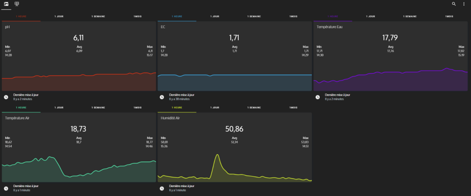Select 1 JOUR tab for pH
The image size is (471, 196).
[59, 16]
